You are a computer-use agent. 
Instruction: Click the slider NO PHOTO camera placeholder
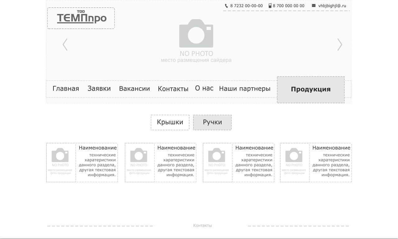tap(196, 34)
